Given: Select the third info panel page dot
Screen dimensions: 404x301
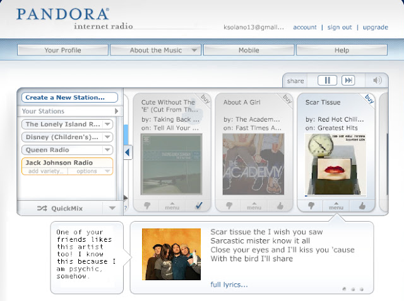Looking at the screenshot, I should coord(362,289).
